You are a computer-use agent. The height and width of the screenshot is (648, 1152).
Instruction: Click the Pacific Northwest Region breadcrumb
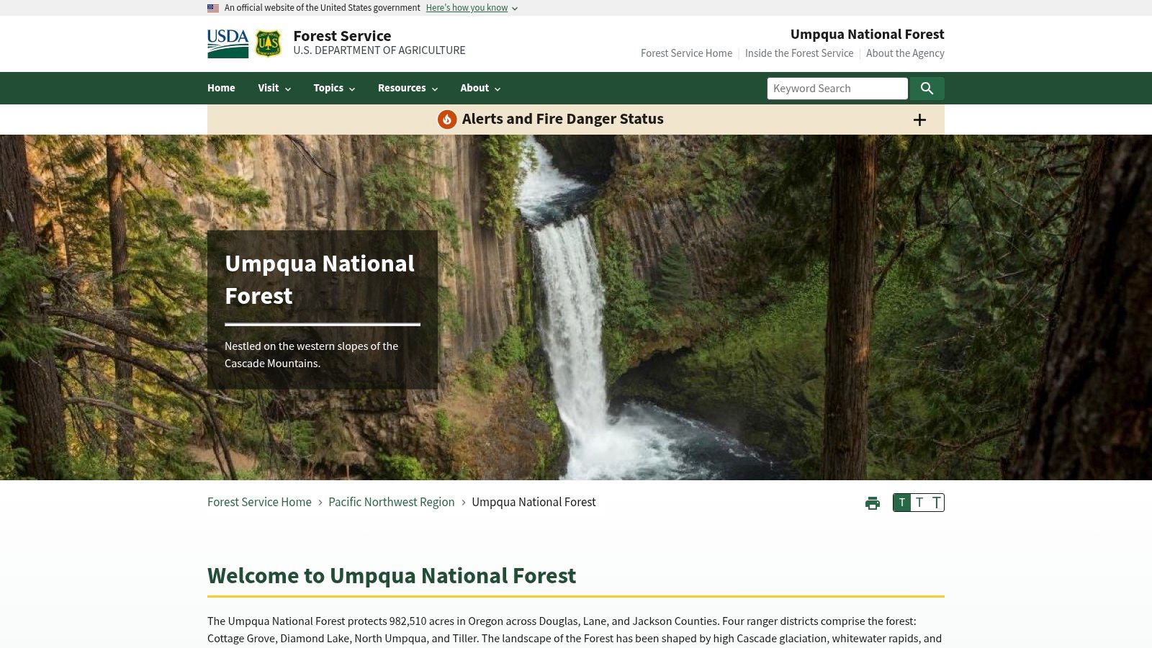coord(392,502)
